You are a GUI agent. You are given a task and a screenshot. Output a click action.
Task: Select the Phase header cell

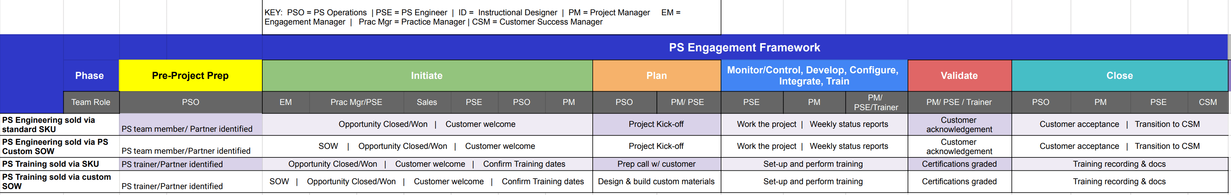pos(89,75)
